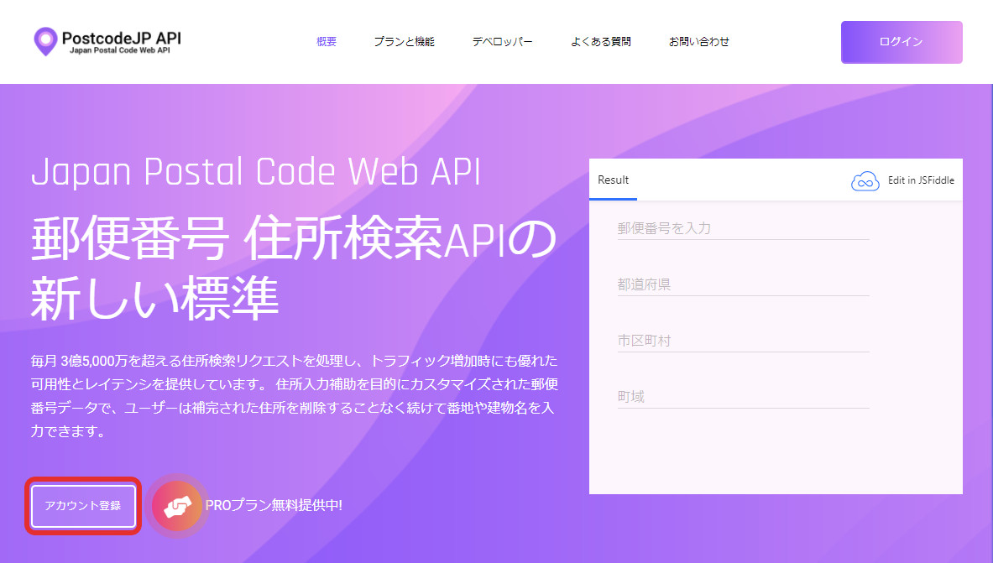993x563 pixels.
Task: Focus the 市区町村 city field
Action: tap(743, 340)
